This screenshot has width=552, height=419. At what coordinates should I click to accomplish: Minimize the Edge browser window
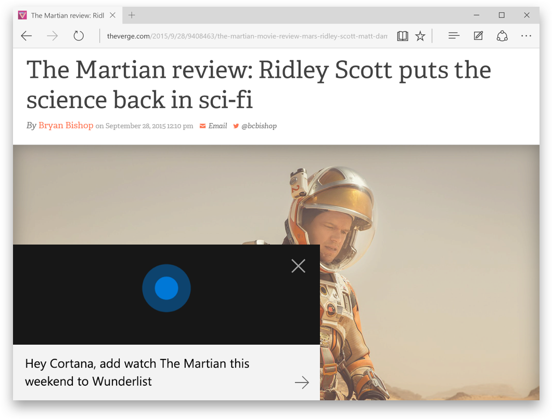pos(477,15)
